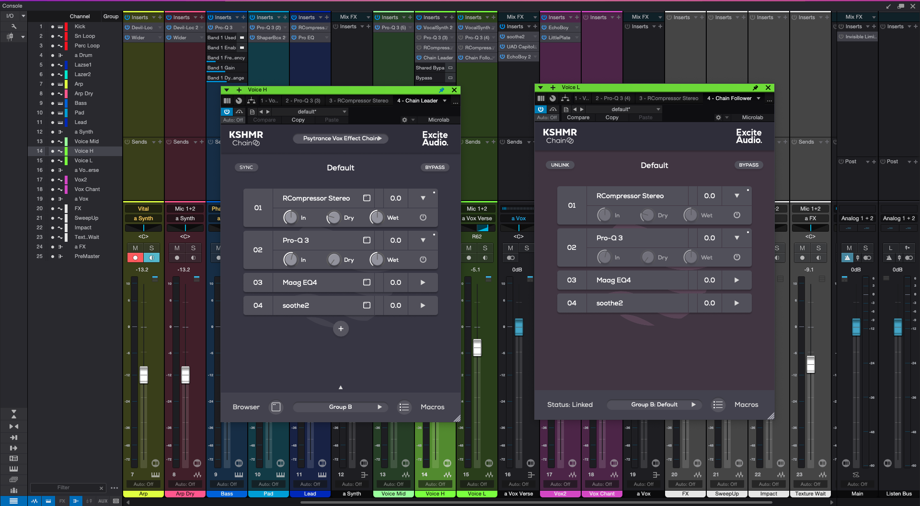
Task: Add a new plugin slot with plus button
Action: 341,329
